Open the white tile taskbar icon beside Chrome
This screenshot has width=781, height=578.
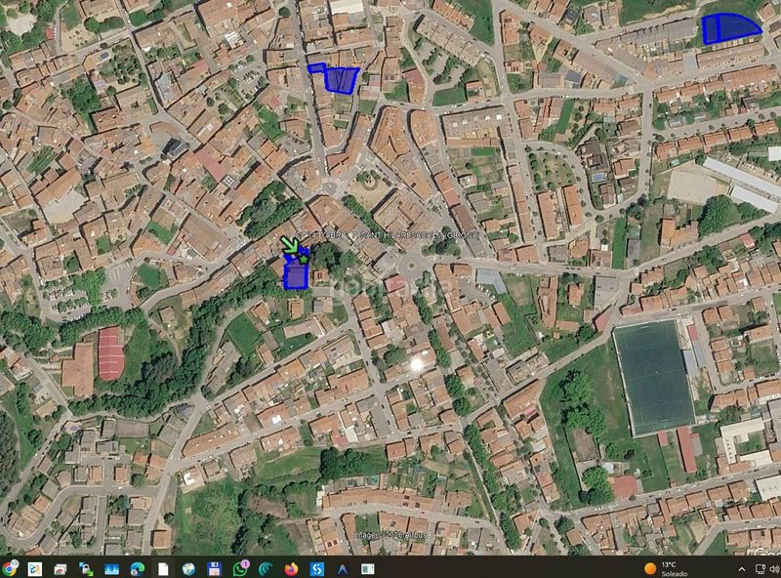(x=35, y=568)
